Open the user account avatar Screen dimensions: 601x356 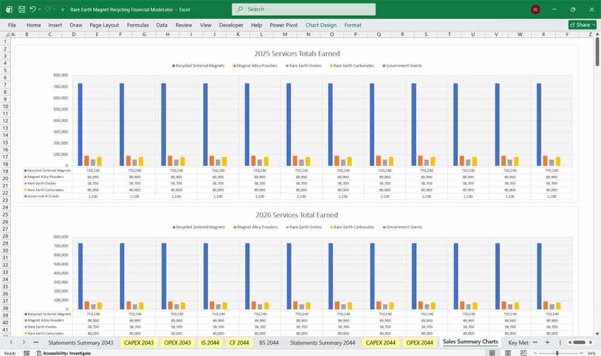pos(535,10)
